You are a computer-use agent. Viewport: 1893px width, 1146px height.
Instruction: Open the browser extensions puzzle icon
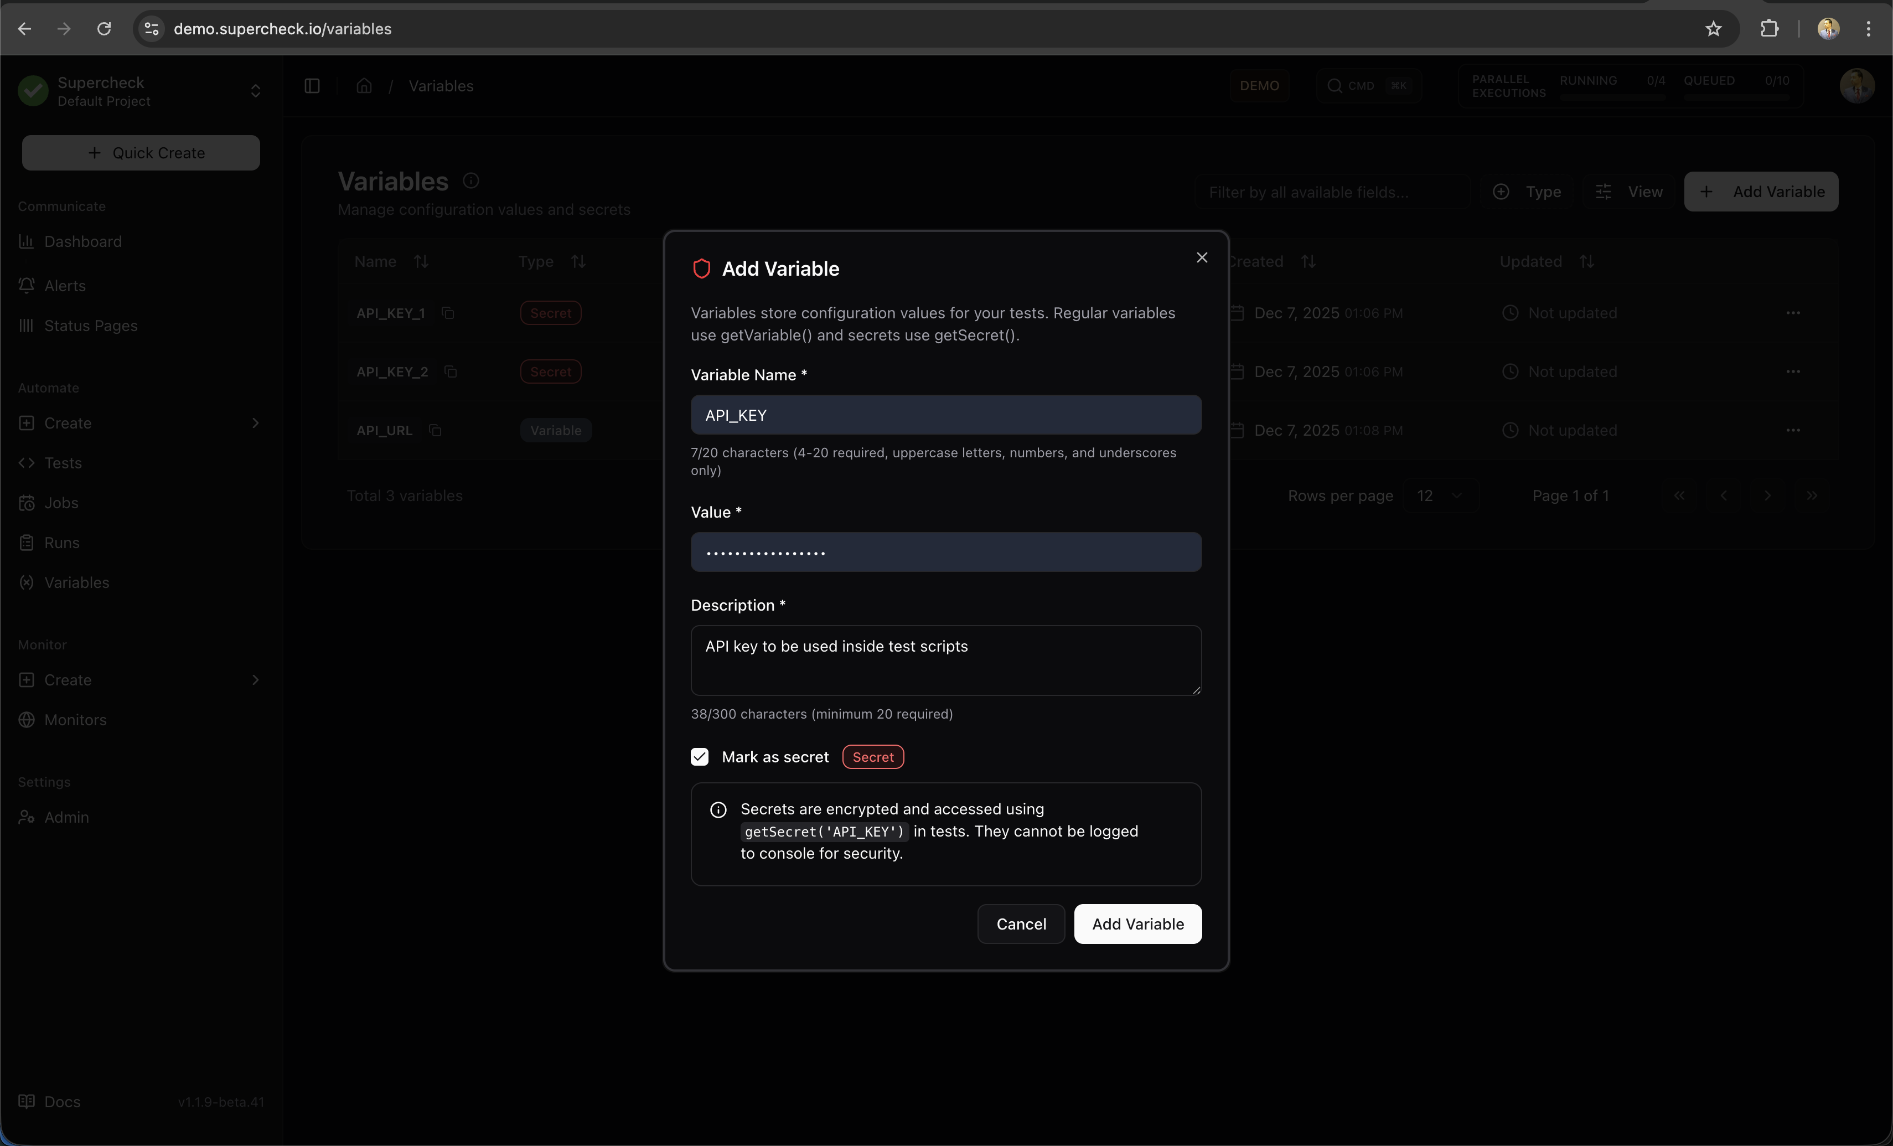point(1770,29)
